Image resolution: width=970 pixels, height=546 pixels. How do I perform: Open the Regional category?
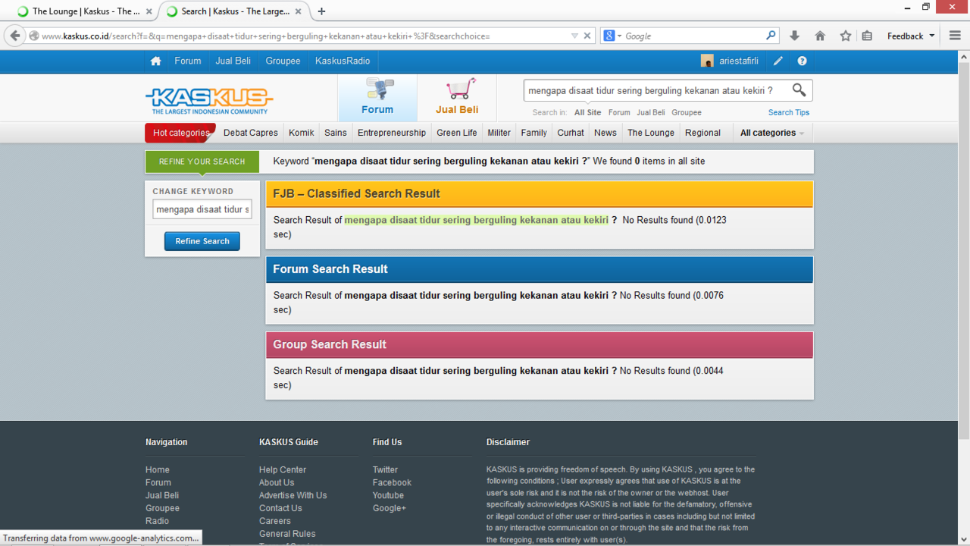click(x=702, y=133)
